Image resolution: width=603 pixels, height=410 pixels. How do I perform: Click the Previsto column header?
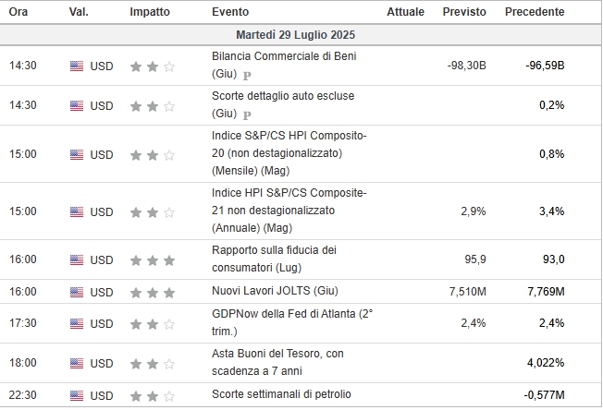pyautogui.click(x=464, y=12)
